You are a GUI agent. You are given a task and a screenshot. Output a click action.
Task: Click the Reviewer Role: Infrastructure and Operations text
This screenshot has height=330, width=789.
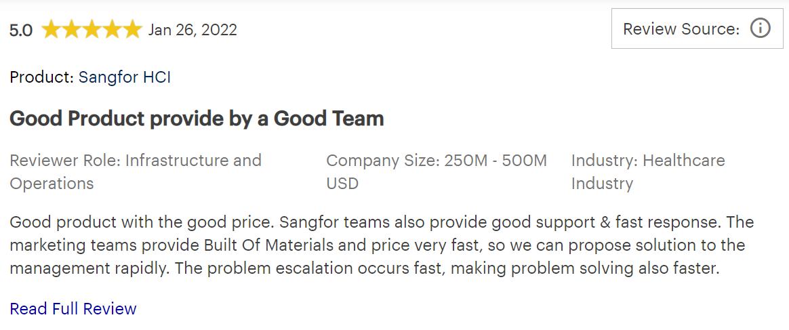pyautogui.click(x=136, y=161)
